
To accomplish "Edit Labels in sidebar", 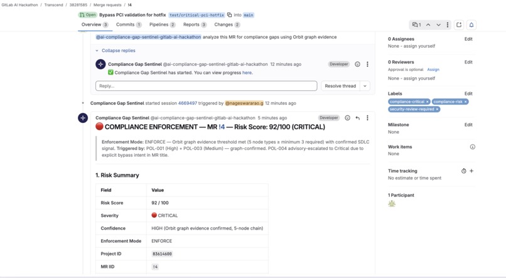I will click(x=468, y=94).
